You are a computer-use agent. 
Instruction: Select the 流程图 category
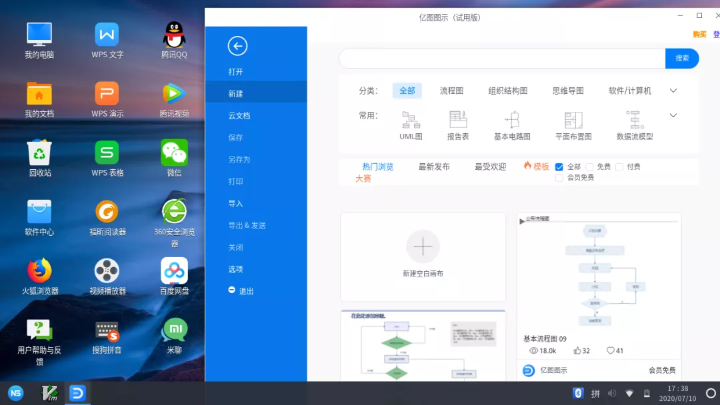click(451, 91)
